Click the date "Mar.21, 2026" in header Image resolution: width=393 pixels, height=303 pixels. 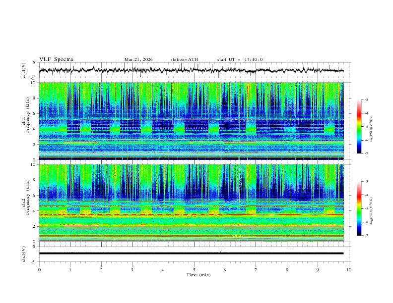pyautogui.click(x=138, y=59)
